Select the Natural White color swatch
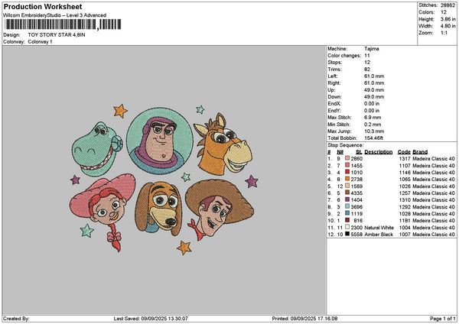This screenshot has height=324, width=459. (x=347, y=227)
